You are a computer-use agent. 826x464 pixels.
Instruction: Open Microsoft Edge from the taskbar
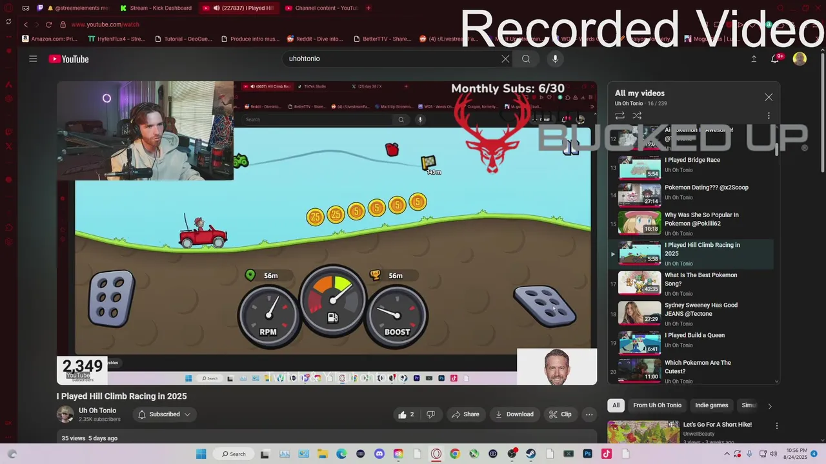(341, 454)
